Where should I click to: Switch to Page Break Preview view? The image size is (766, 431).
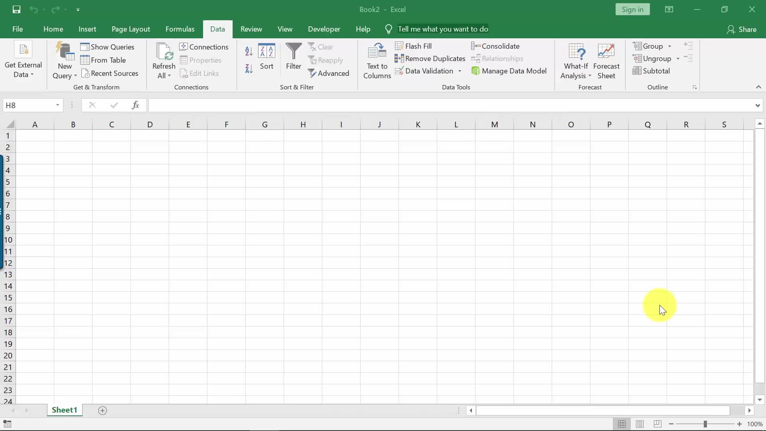pyautogui.click(x=657, y=424)
